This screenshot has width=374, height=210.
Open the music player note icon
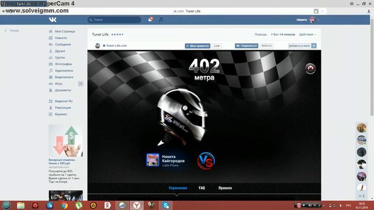click(161, 20)
